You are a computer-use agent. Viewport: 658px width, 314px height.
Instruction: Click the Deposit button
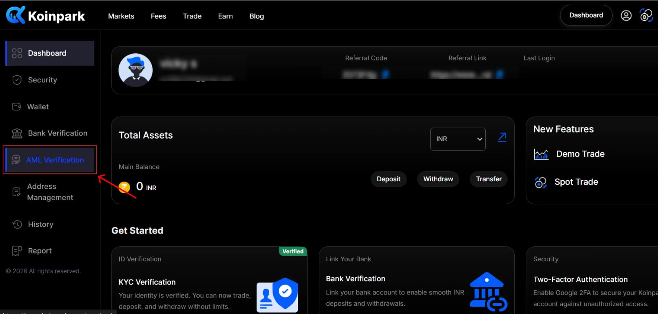click(x=388, y=179)
